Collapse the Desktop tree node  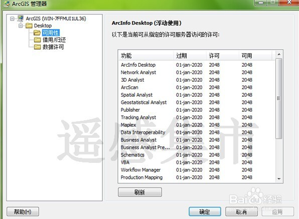[21, 26]
